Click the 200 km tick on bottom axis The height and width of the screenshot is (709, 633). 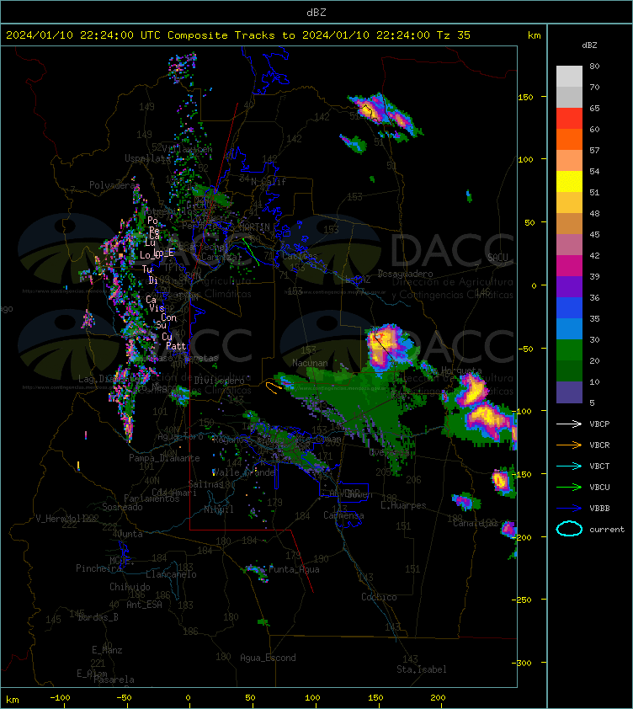click(x=438, y=698)
